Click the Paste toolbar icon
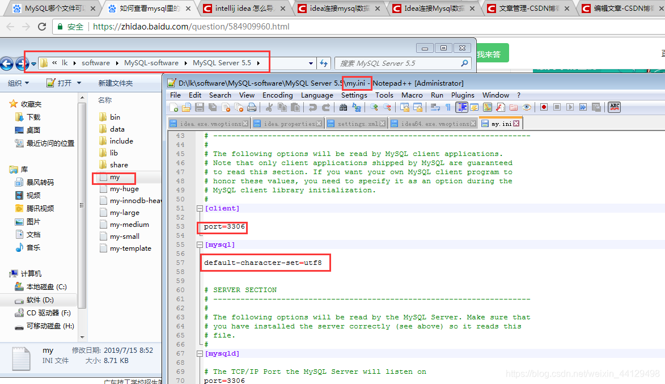Viewport: 665px width, 384px height. (295, 107)
